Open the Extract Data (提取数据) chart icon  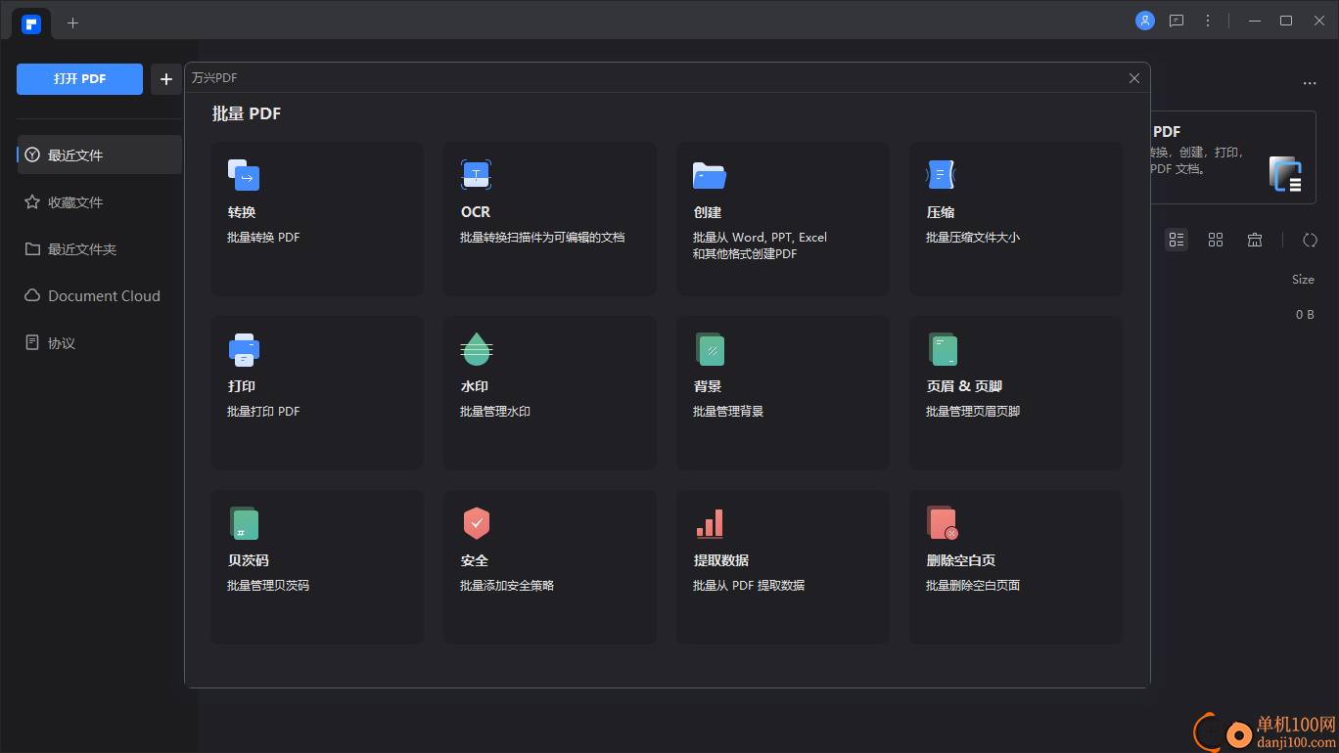[x=710, y=523]
